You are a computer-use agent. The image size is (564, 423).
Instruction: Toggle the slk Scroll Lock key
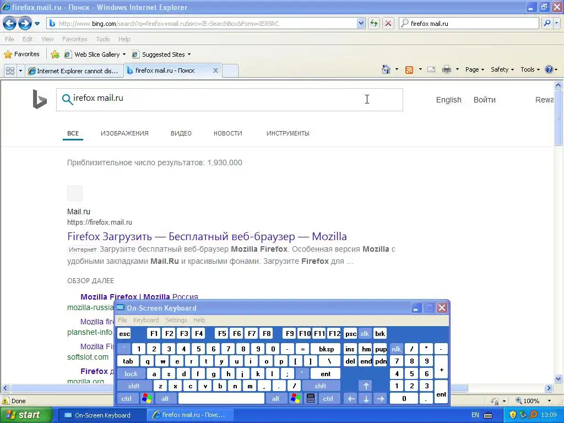(365, 333)
